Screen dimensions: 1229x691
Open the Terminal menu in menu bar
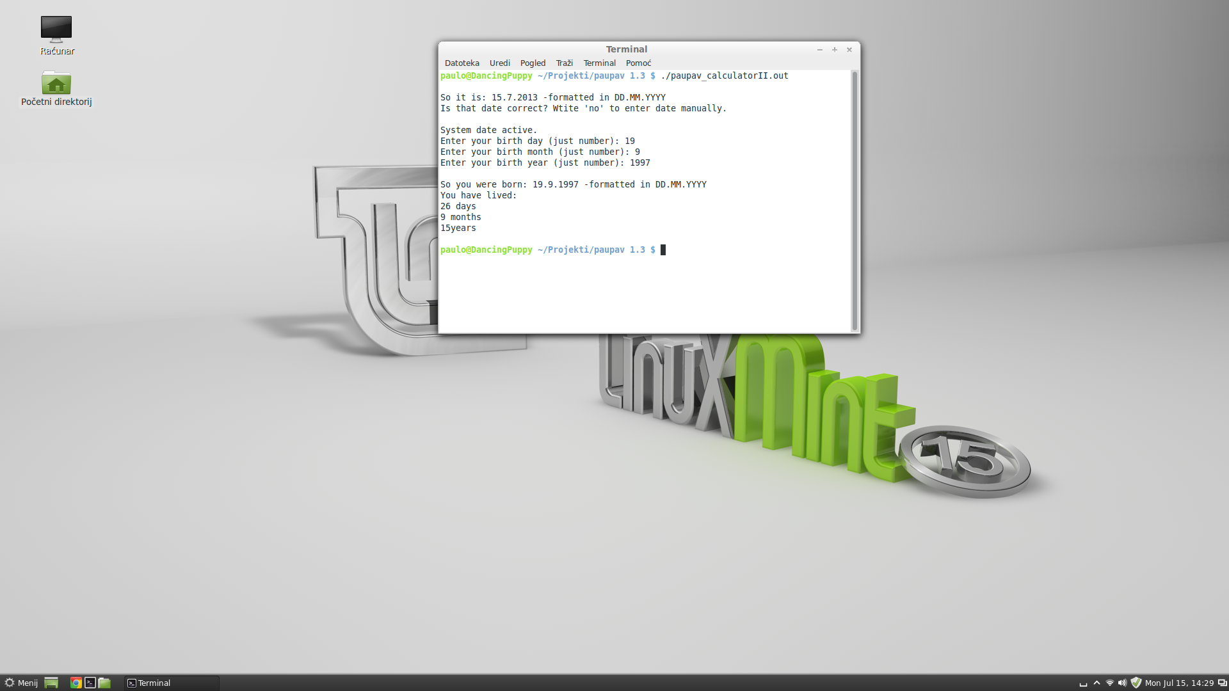[599, 63]
